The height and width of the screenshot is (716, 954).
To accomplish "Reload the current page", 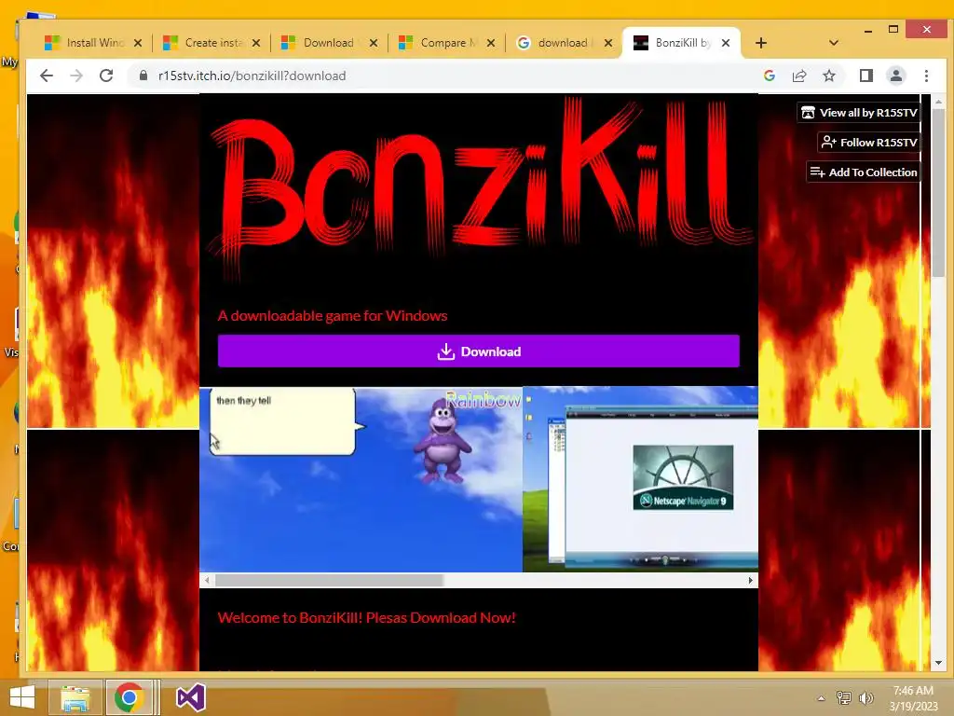I will pos(106,76).
